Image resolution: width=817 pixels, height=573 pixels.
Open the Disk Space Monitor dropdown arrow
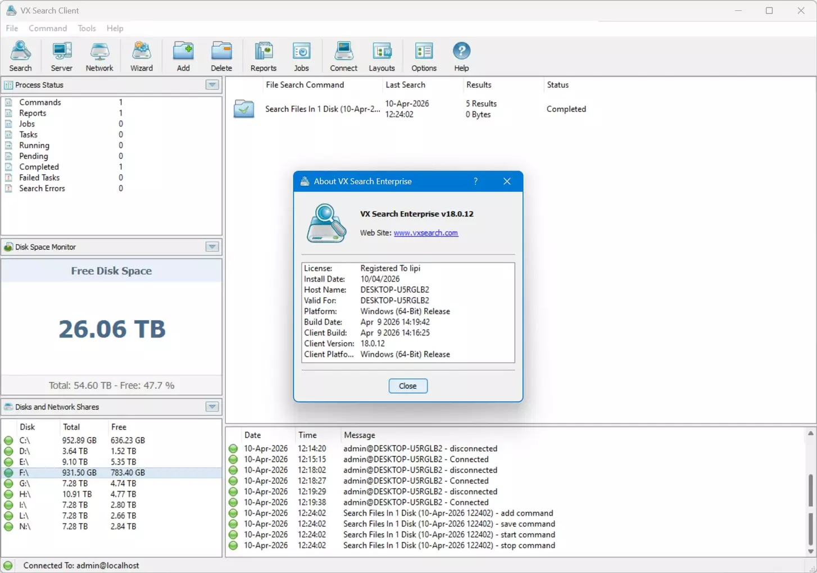[212, 247]
